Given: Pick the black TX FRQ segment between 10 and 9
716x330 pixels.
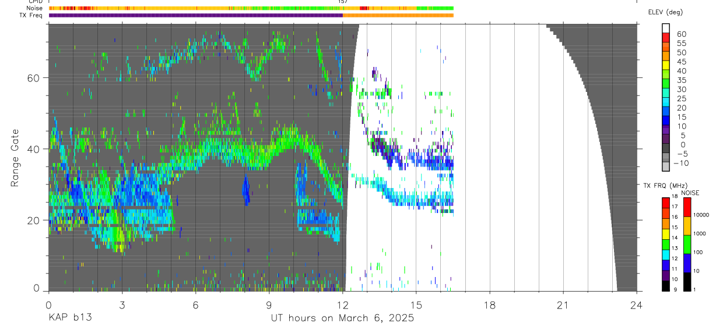Looking at the screenshot, I should click(x=665, y=285).
